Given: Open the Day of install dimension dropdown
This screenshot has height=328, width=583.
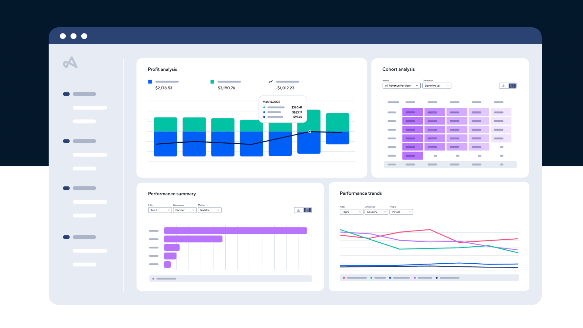Looking at the screenshot, I should [x=436, y=86].
